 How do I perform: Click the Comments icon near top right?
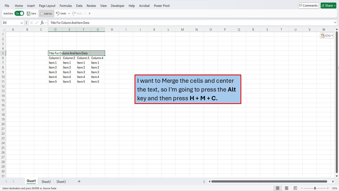click(308, 5)
